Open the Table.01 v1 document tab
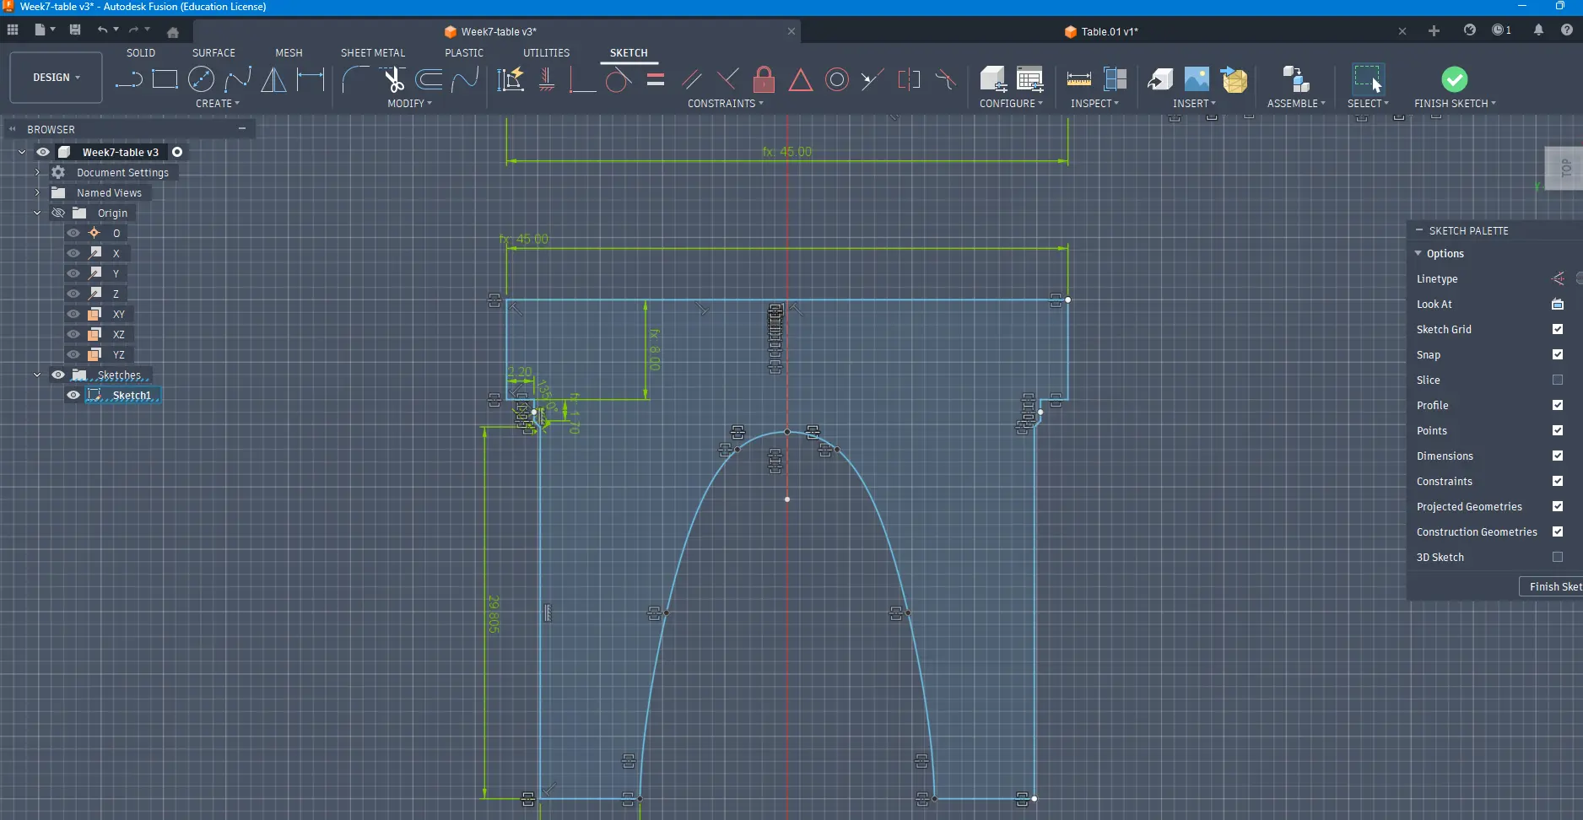The image size is (1583, 820). point(1109,31)
